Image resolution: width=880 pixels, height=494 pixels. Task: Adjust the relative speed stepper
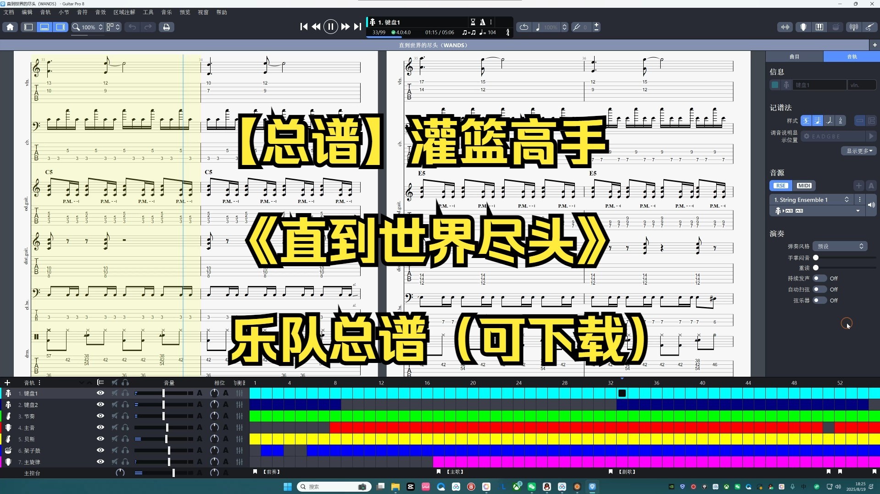click(x=565, y=27)
